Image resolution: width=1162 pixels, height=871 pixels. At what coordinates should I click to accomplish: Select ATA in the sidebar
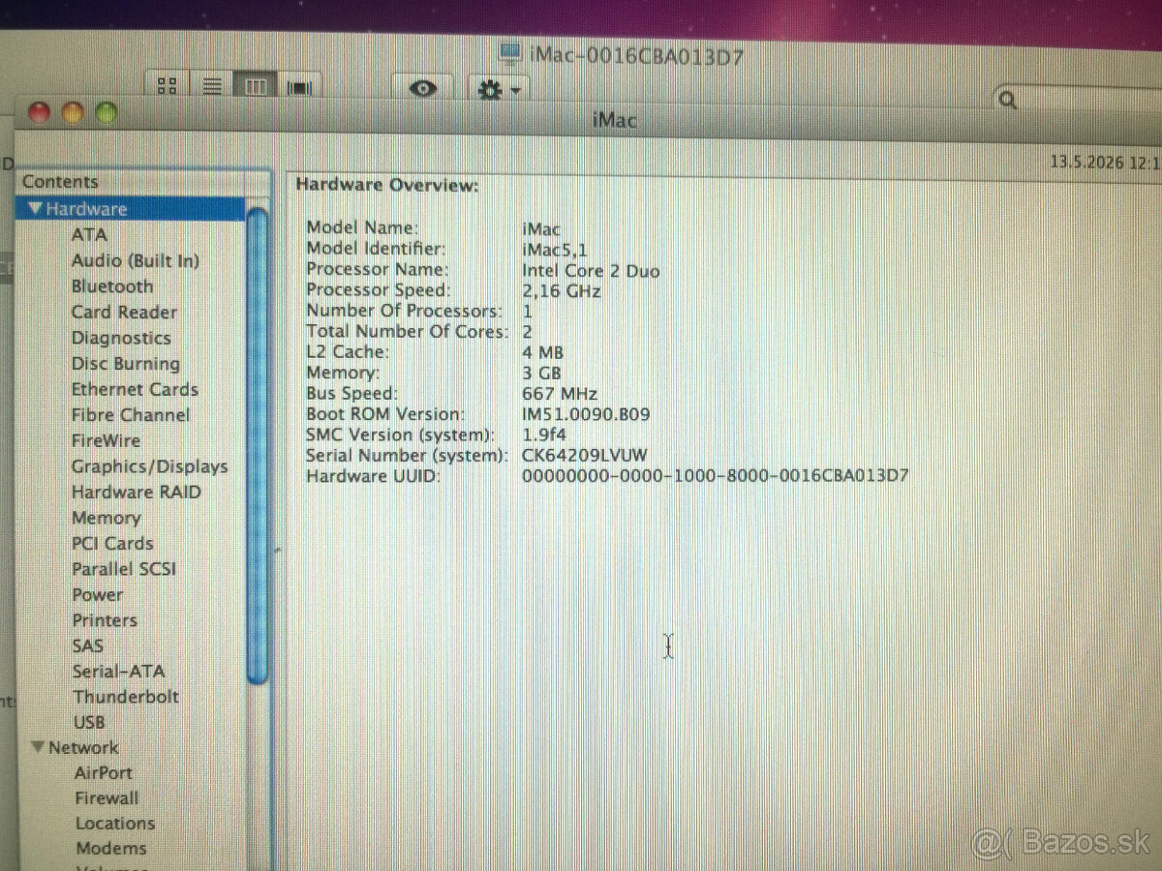click(89, 234)
